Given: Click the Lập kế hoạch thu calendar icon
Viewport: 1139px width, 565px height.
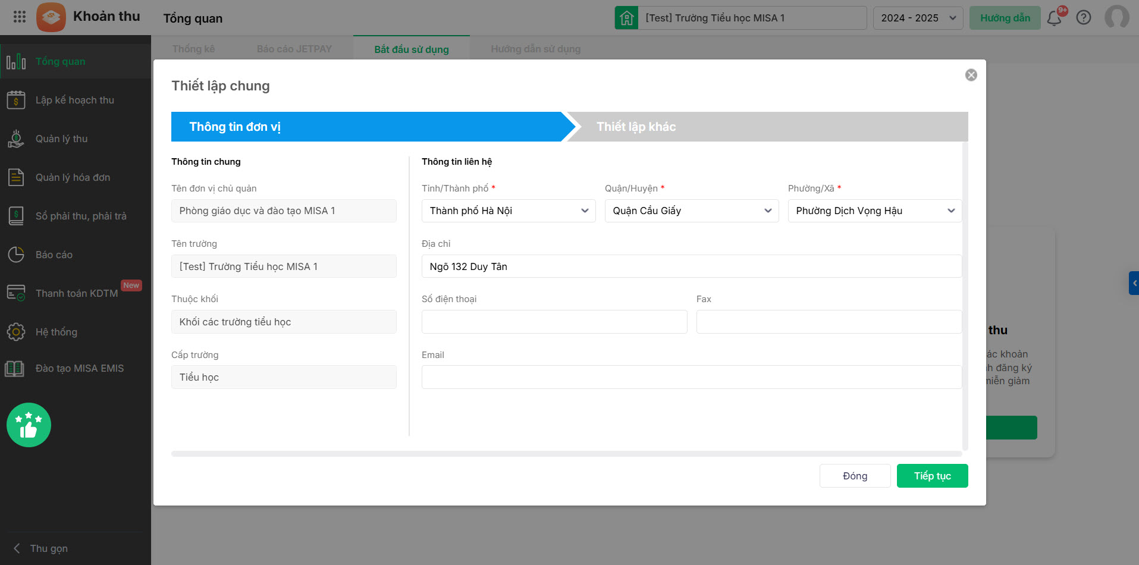Looking at the screenshot, I should pos(16,100).
